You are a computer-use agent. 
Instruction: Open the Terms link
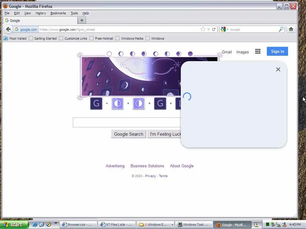(x=163, y=176)
